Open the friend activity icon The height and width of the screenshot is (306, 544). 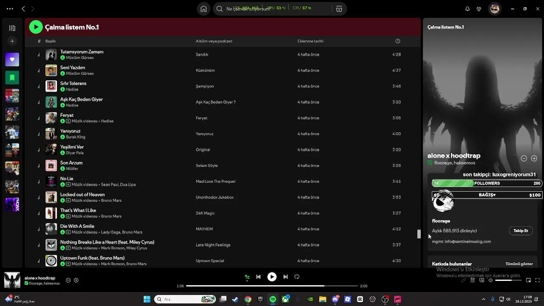point(479,8)
